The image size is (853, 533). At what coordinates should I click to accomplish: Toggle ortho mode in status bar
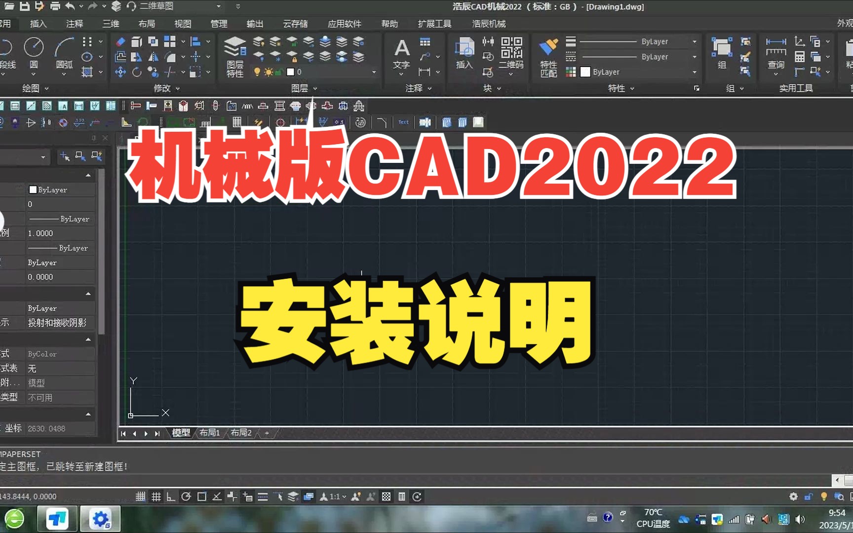coord(171,496)
